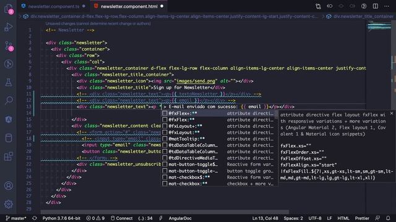The image size is (396, 222).
Task: Click Prettier in the status bar
Action: 362,218
